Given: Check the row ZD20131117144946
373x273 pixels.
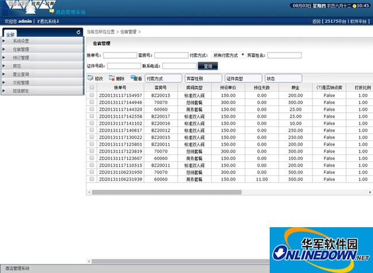Looking at the screenshot, I should [x=92, y=102].
